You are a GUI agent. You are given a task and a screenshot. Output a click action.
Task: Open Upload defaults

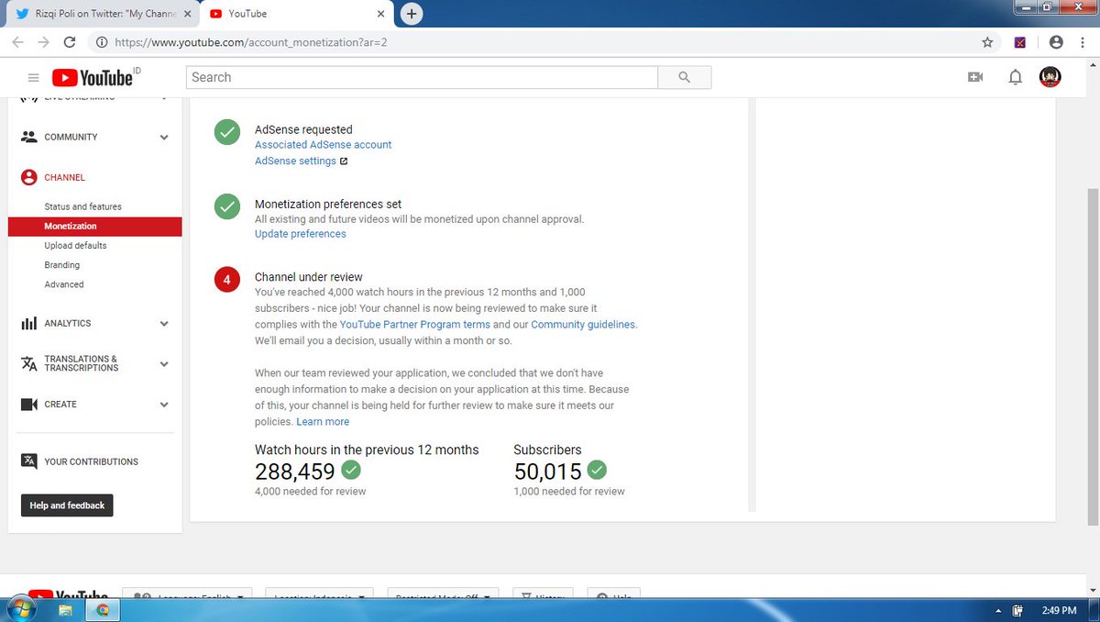75,246
